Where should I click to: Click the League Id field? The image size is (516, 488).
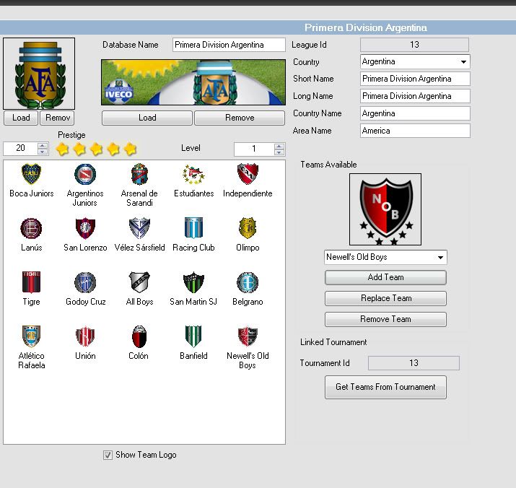point(414,45)
